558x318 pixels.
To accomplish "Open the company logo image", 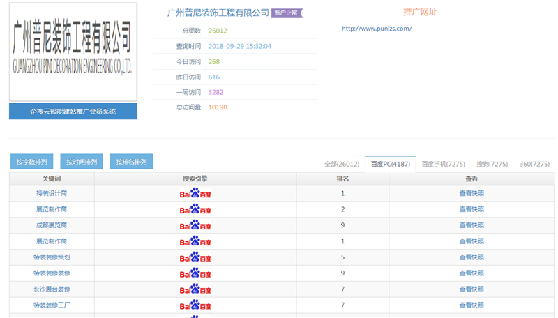I will (x=73, y=52).
